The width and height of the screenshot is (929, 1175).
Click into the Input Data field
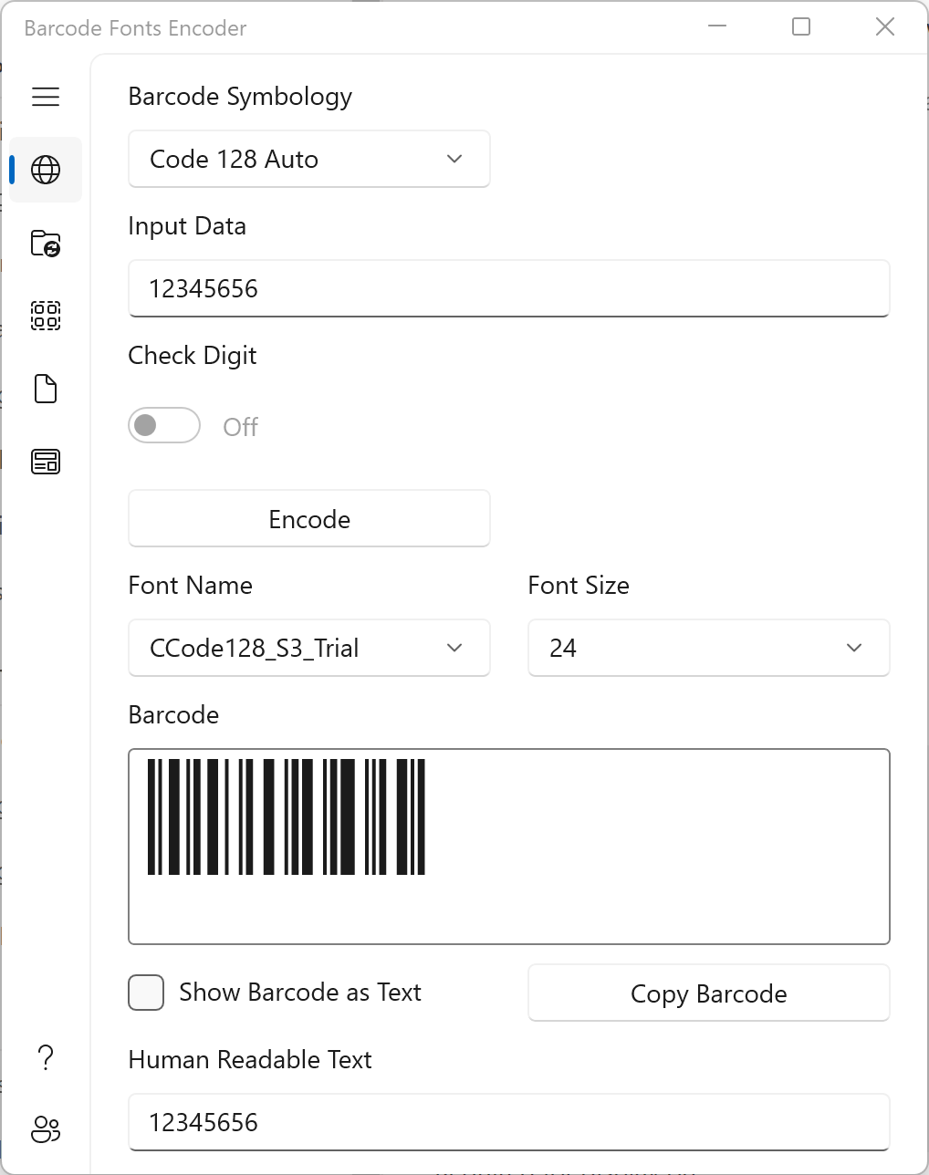(x=508, y=288)
